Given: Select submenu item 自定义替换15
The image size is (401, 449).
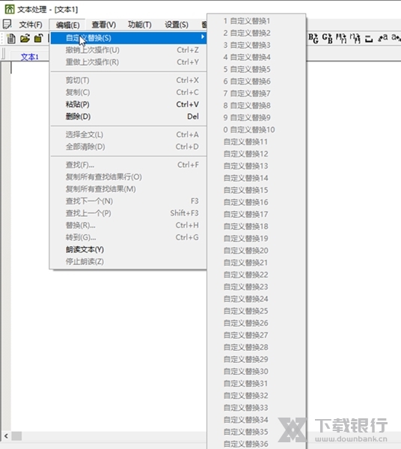Looking at the screenshot, I should [257, 190].
